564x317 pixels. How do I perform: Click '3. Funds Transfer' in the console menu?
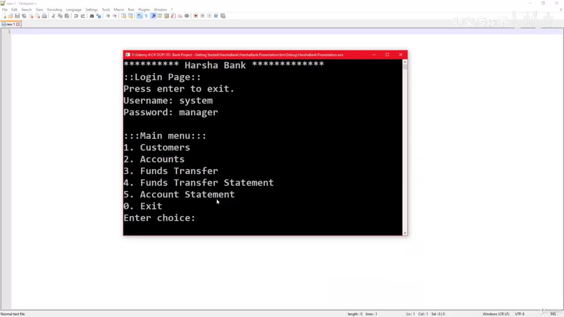(171, 171)
